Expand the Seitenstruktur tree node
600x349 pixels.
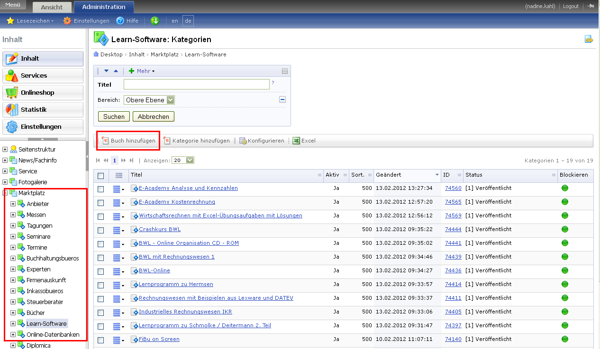click(x=5, y=150)
